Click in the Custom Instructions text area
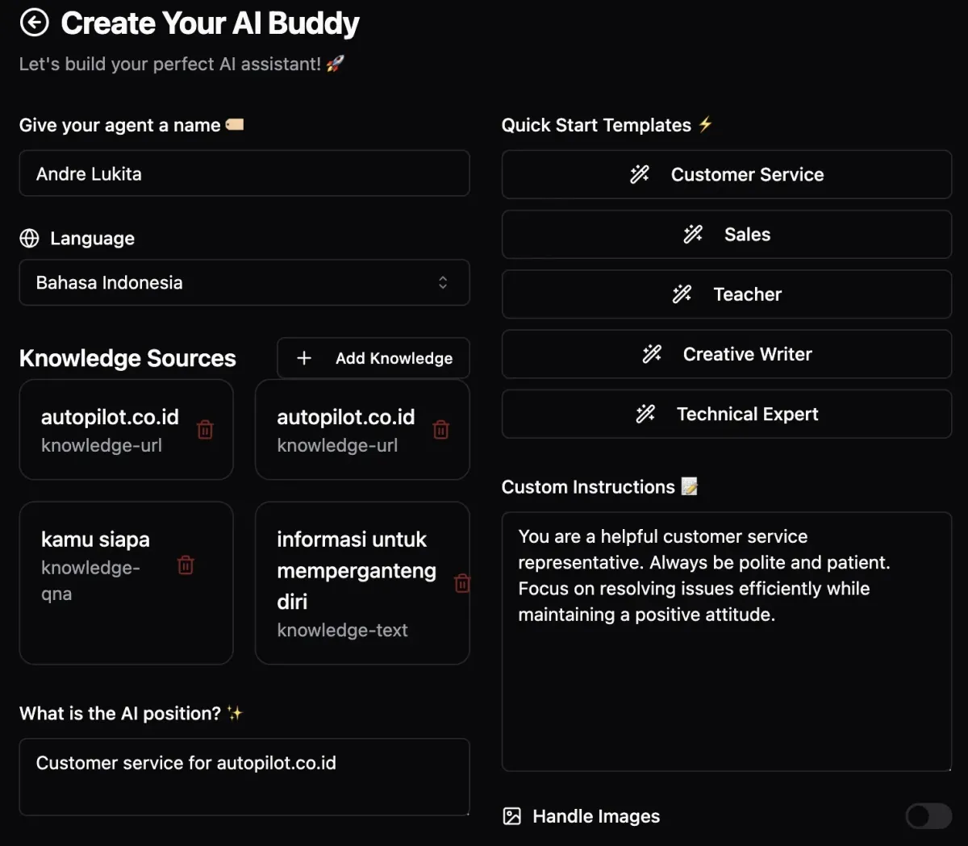 tap(727, 641)
